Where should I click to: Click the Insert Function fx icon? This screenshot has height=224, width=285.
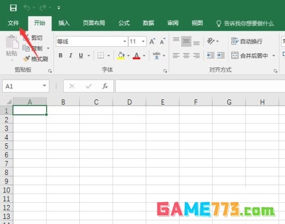105,86
